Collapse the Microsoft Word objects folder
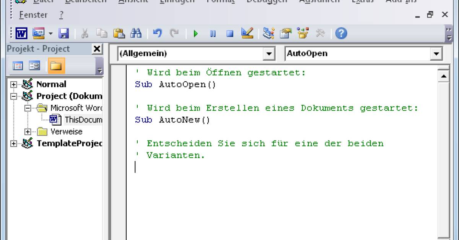Screen dimensions: 459x240 click(x=27, y=108)
